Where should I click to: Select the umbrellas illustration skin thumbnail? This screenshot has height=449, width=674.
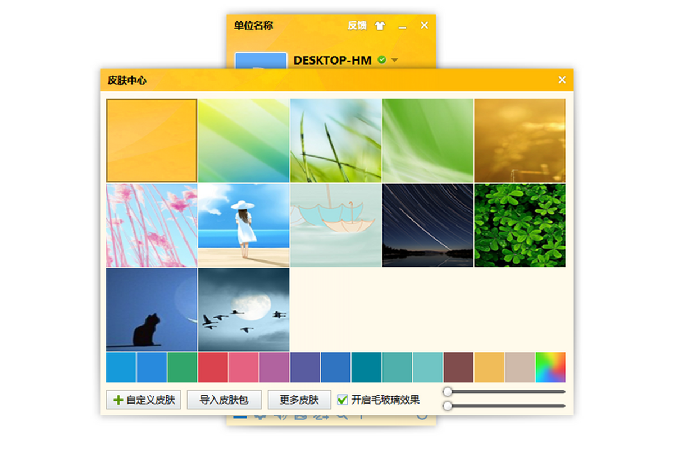[x=336, y=225]
